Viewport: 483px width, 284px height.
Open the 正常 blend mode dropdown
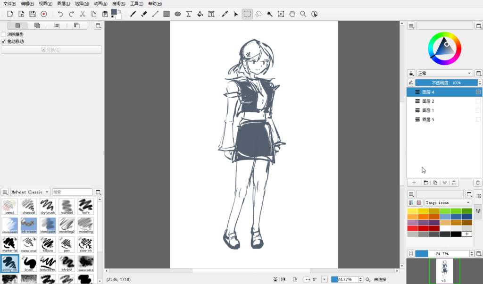point(444,74)
